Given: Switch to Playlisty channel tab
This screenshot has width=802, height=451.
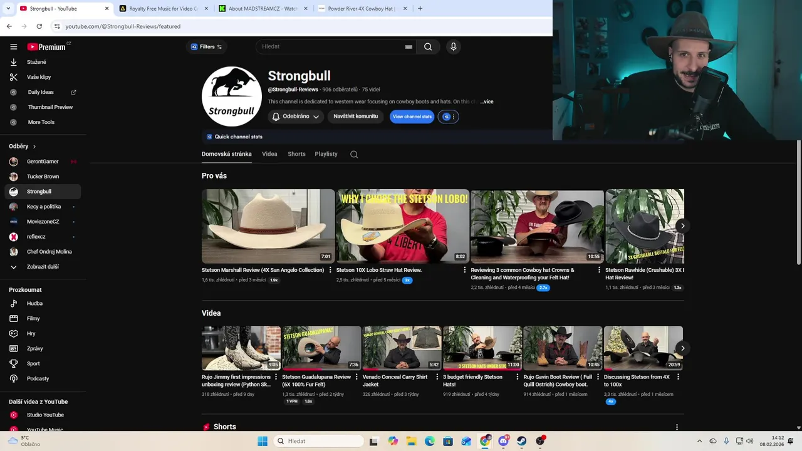Looking at the screenshot, I should pyautogui.click(x=326, y=154).
